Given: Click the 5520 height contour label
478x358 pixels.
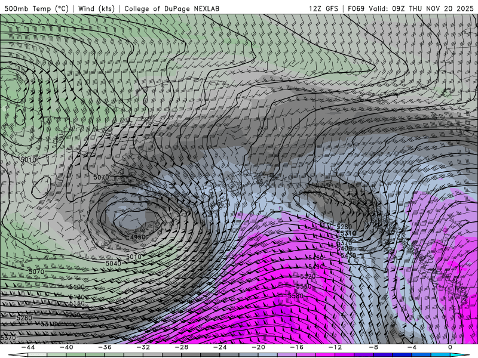Looking at the screenshot, I should (308, 276).
